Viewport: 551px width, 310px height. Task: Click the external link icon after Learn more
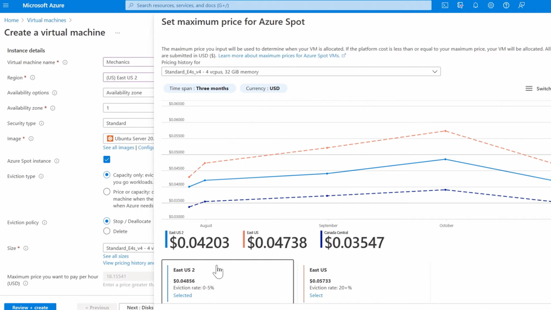(344, 56)
